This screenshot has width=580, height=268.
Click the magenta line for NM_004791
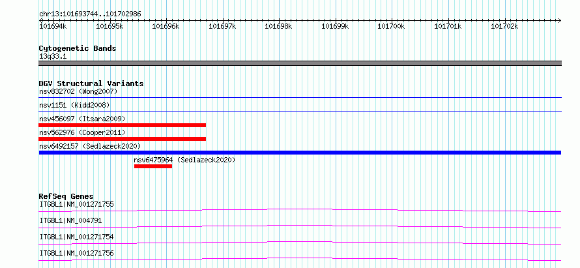300,226
